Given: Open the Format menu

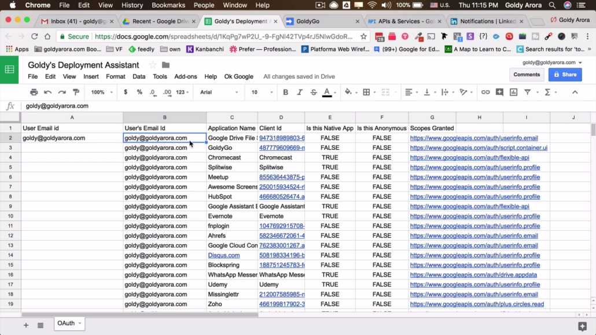Looking at the screenshot, I should (x=116, y=76).
